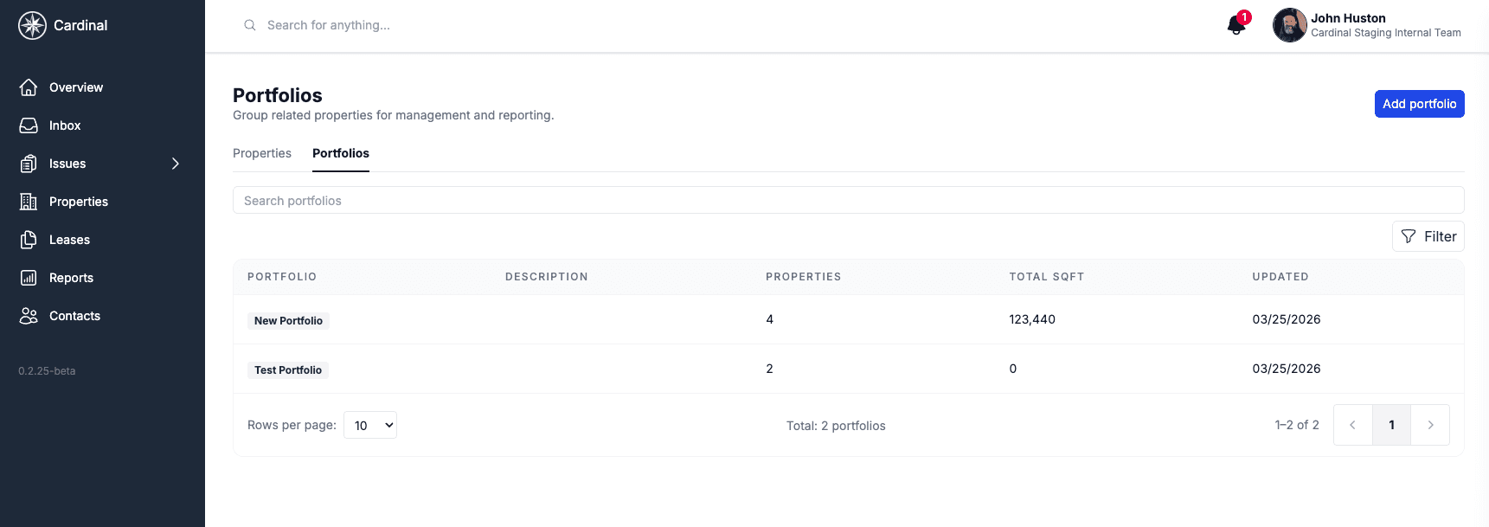Click John Huston user name

click(x=1348, y=18)
